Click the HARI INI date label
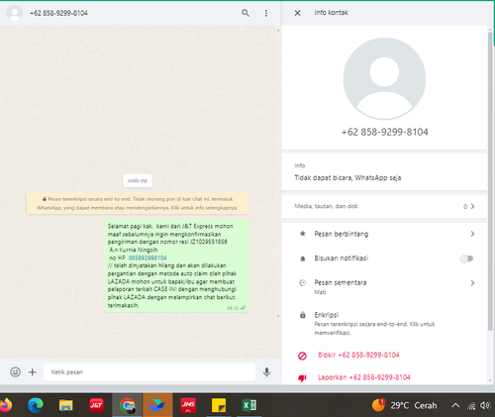 [138, 180]
